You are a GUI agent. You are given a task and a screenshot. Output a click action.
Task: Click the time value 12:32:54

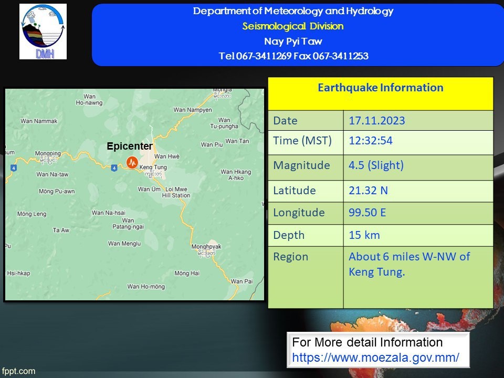click(371, 141)
